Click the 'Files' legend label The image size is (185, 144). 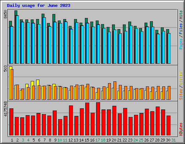[181, 29]
